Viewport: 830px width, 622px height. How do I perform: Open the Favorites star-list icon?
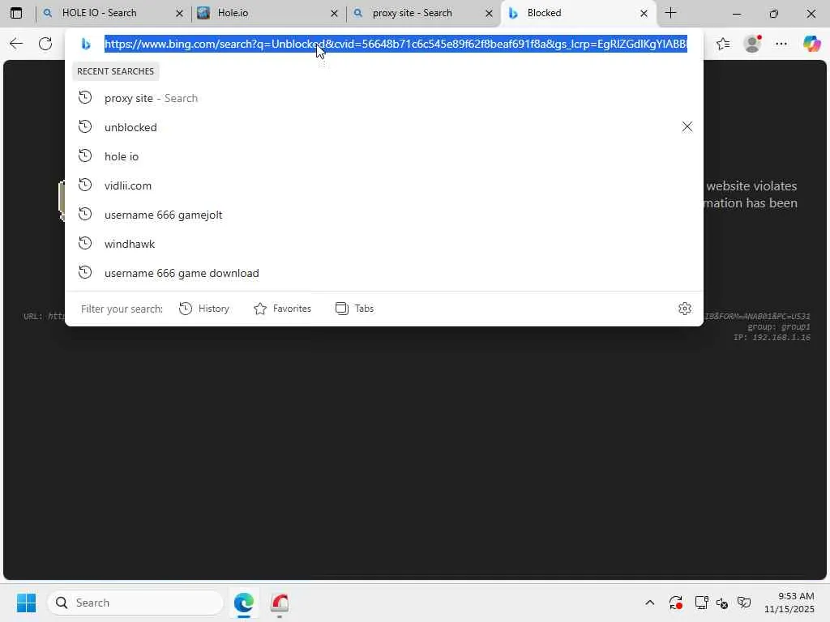(723, 44)
